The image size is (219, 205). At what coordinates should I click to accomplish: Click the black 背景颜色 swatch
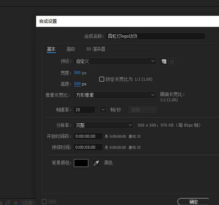(x=81, y=163)
